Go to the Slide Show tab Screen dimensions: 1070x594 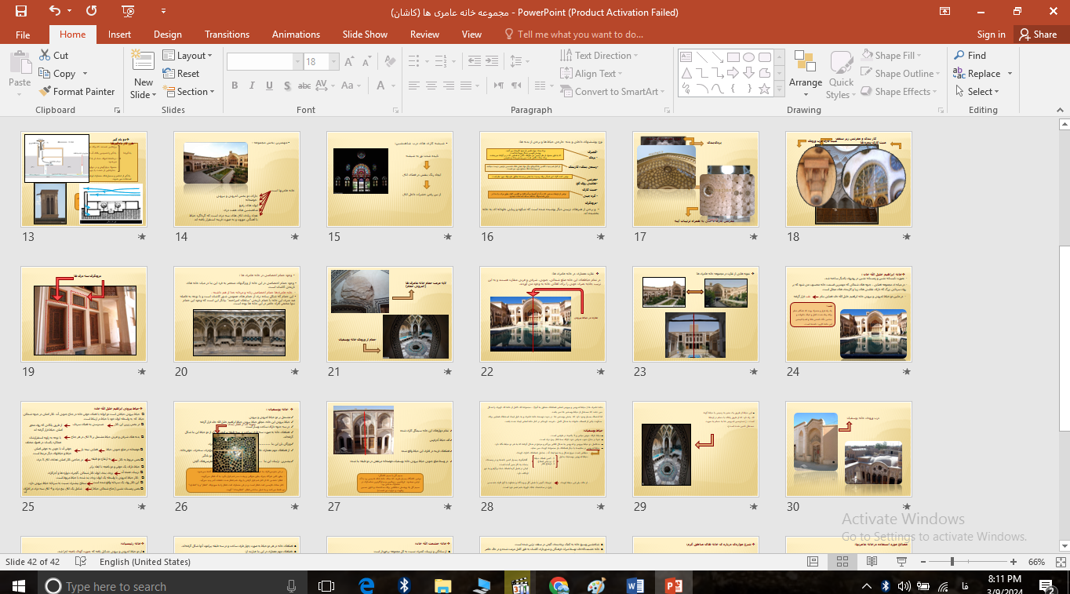pyautogui.click(x=365, y=35)
